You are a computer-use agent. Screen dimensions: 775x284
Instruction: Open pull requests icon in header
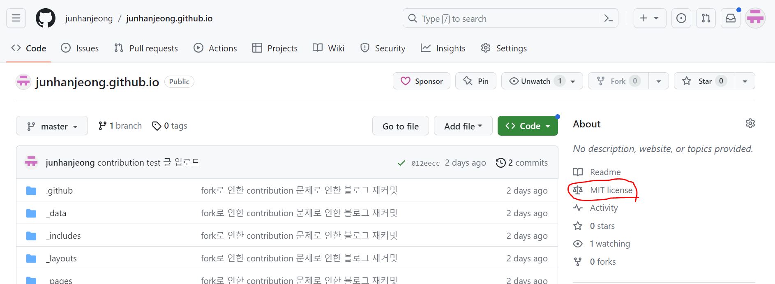pyautogui.click(x=706, y=18)
